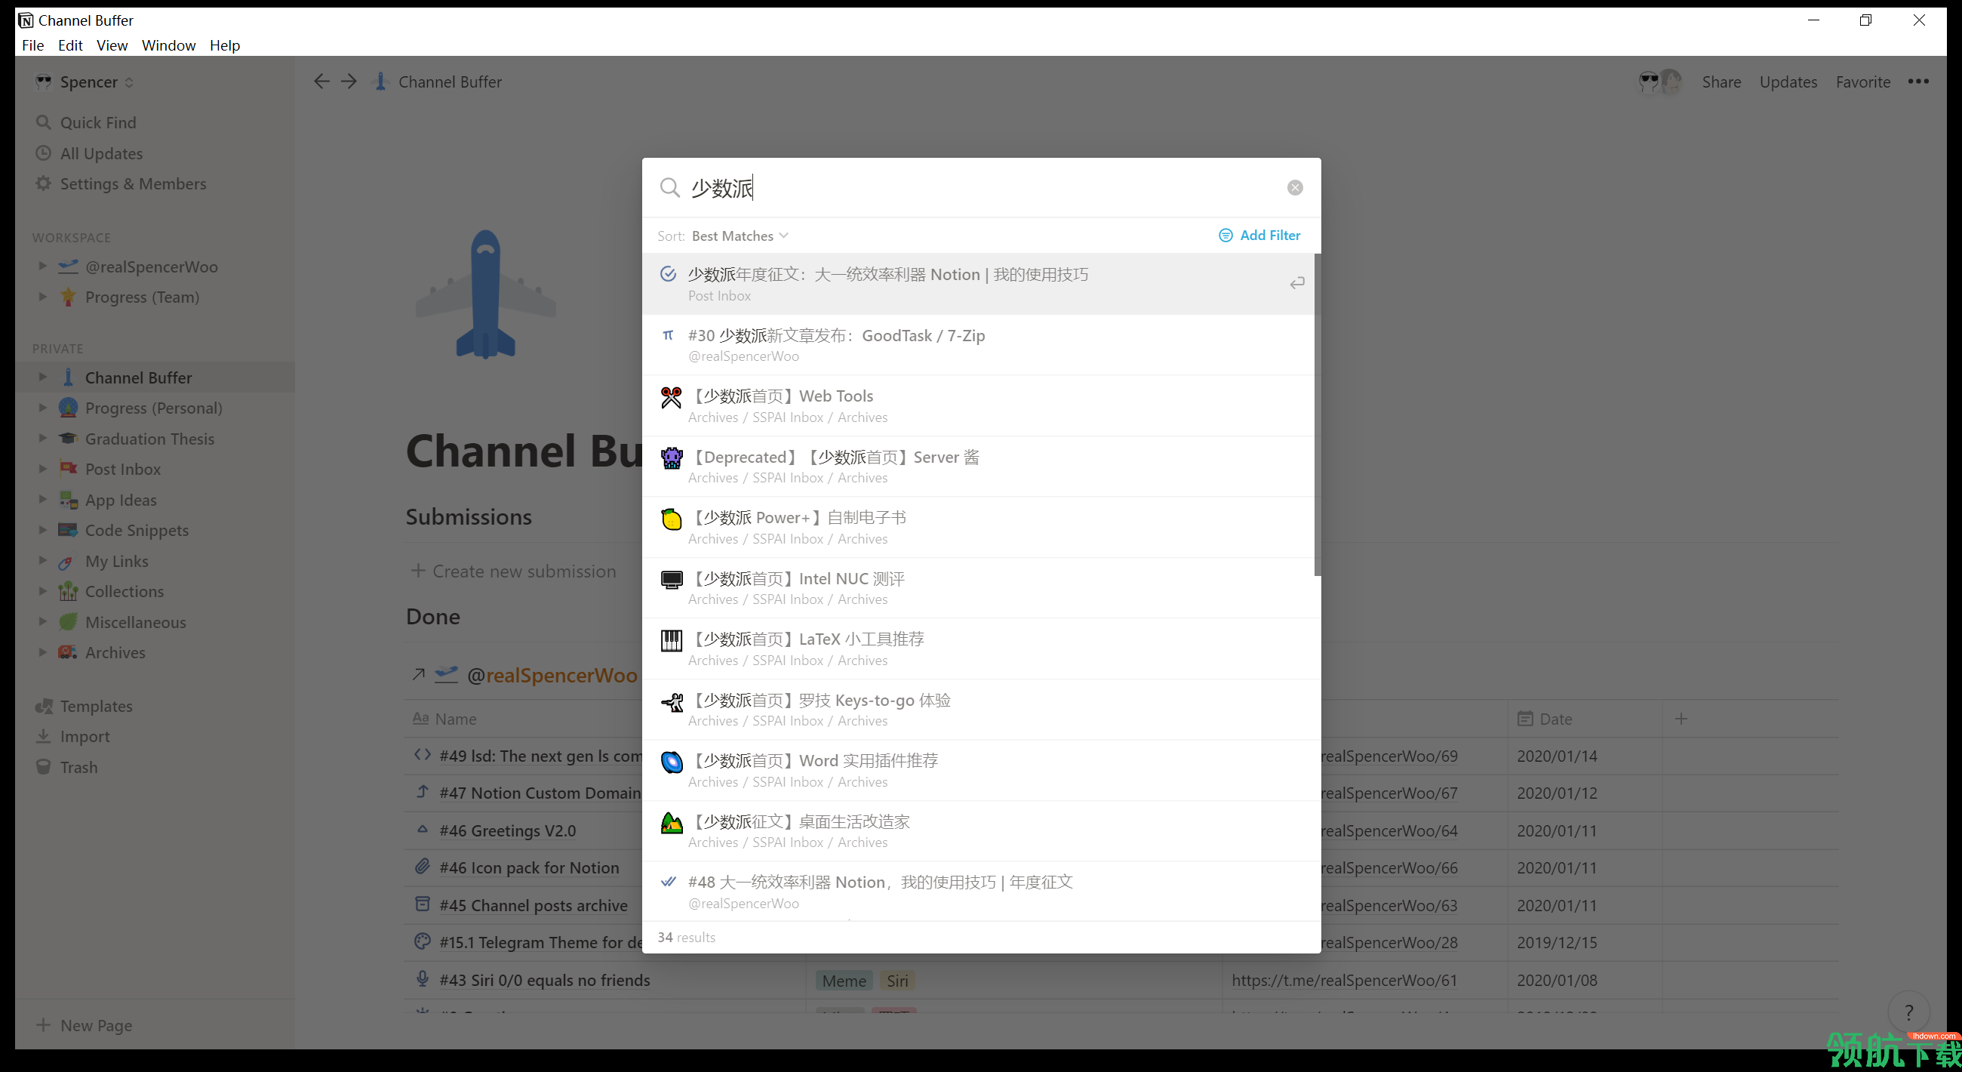The height and width of the screenshot is (1072, 1962).
Task: Select 【少数派 Power+】自制电子书 result
Action: 979,527
